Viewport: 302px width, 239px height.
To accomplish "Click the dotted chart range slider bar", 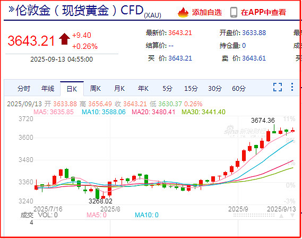I will [254, 215].
